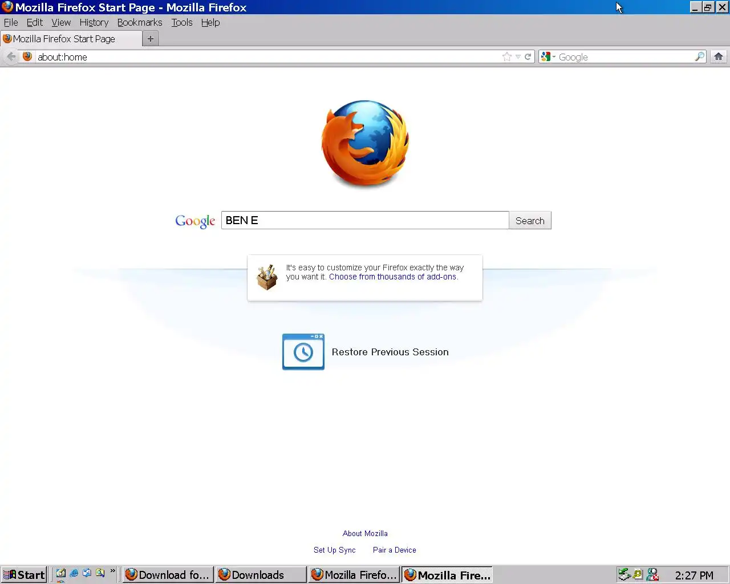This screenshot has height=584, width=730.
Task: Reload the page with the refresh icon
Action: tap(528, 56)
